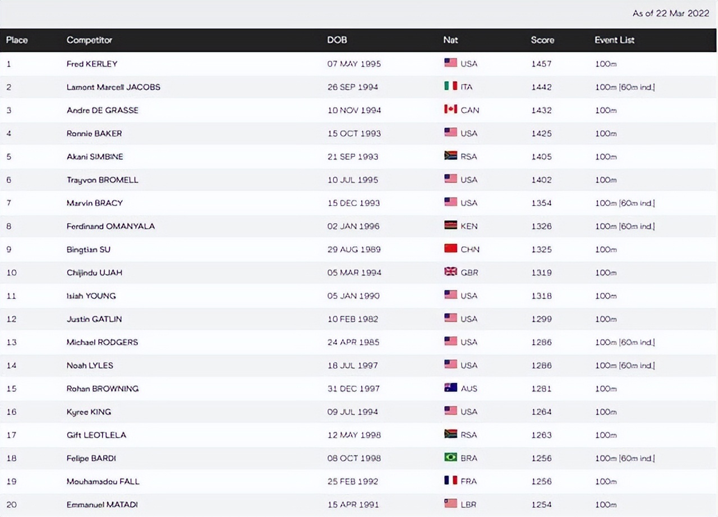Click the Liberia flag icon beside LBR
Image resolution: width=718 pixels, height=517 pixels.
[x=450, y=504]
